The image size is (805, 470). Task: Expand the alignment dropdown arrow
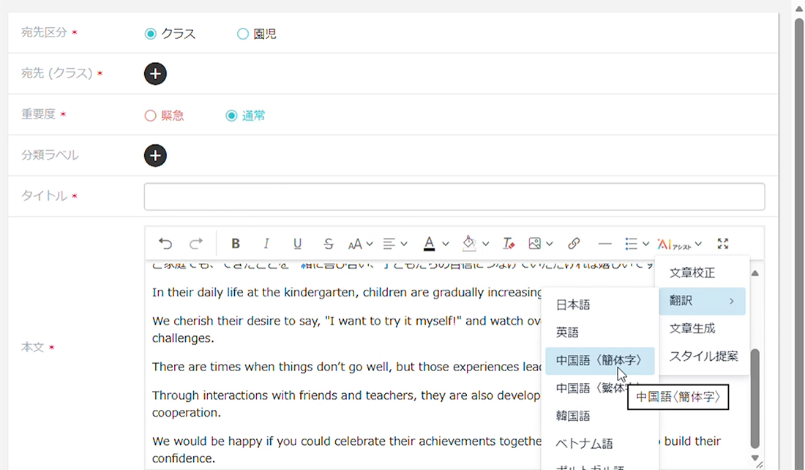(404, 244)
